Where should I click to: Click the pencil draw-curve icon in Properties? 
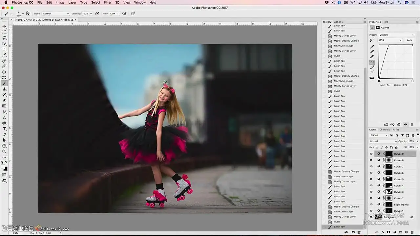372,67
